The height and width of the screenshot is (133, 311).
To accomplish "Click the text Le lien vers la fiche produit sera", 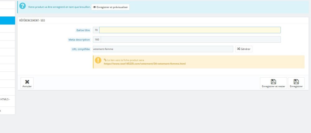I will 126,60.
